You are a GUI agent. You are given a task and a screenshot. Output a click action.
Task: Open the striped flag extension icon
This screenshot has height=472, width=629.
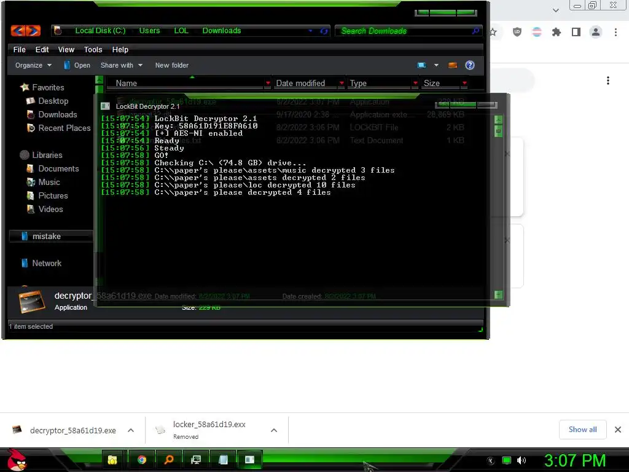point(536,32)
